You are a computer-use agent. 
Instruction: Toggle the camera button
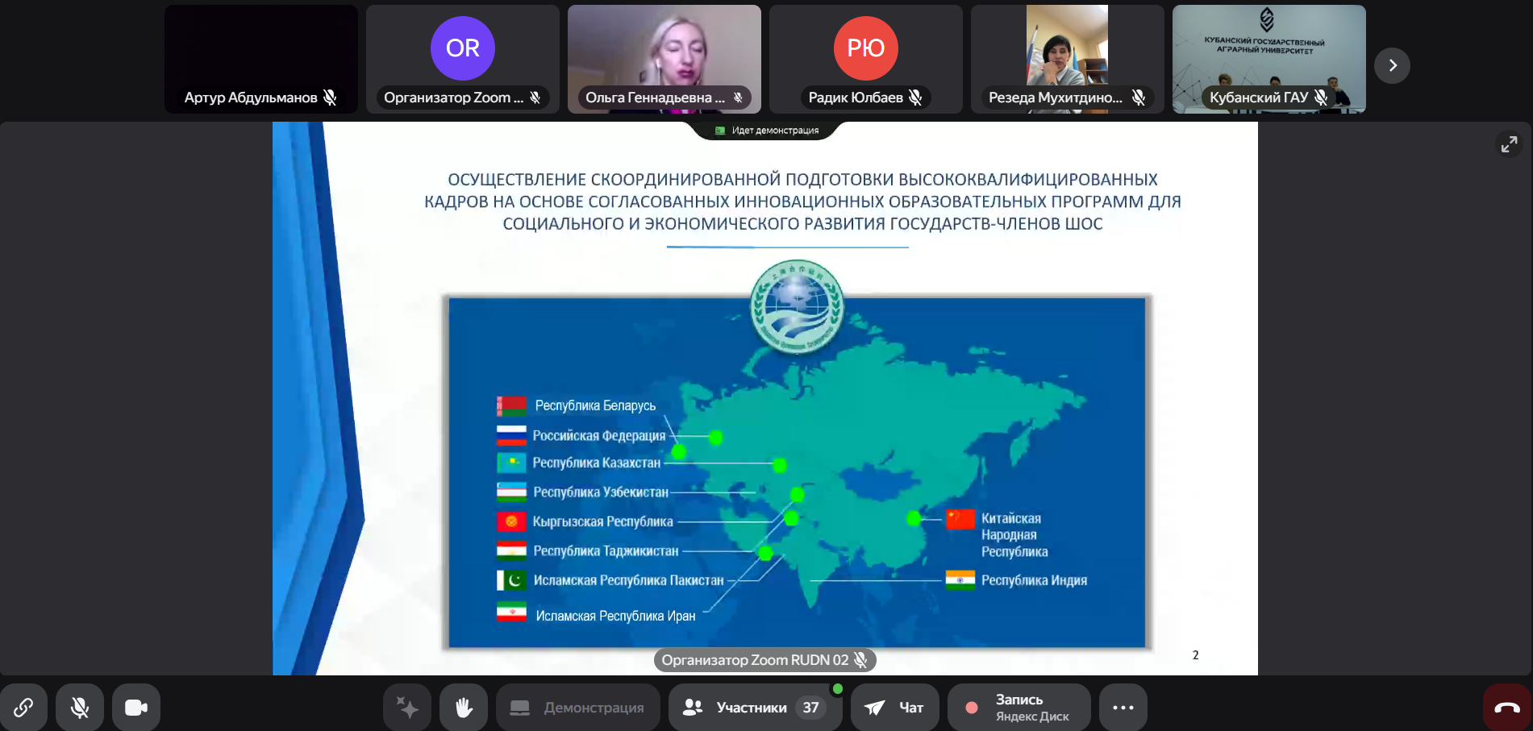point(136,708)
